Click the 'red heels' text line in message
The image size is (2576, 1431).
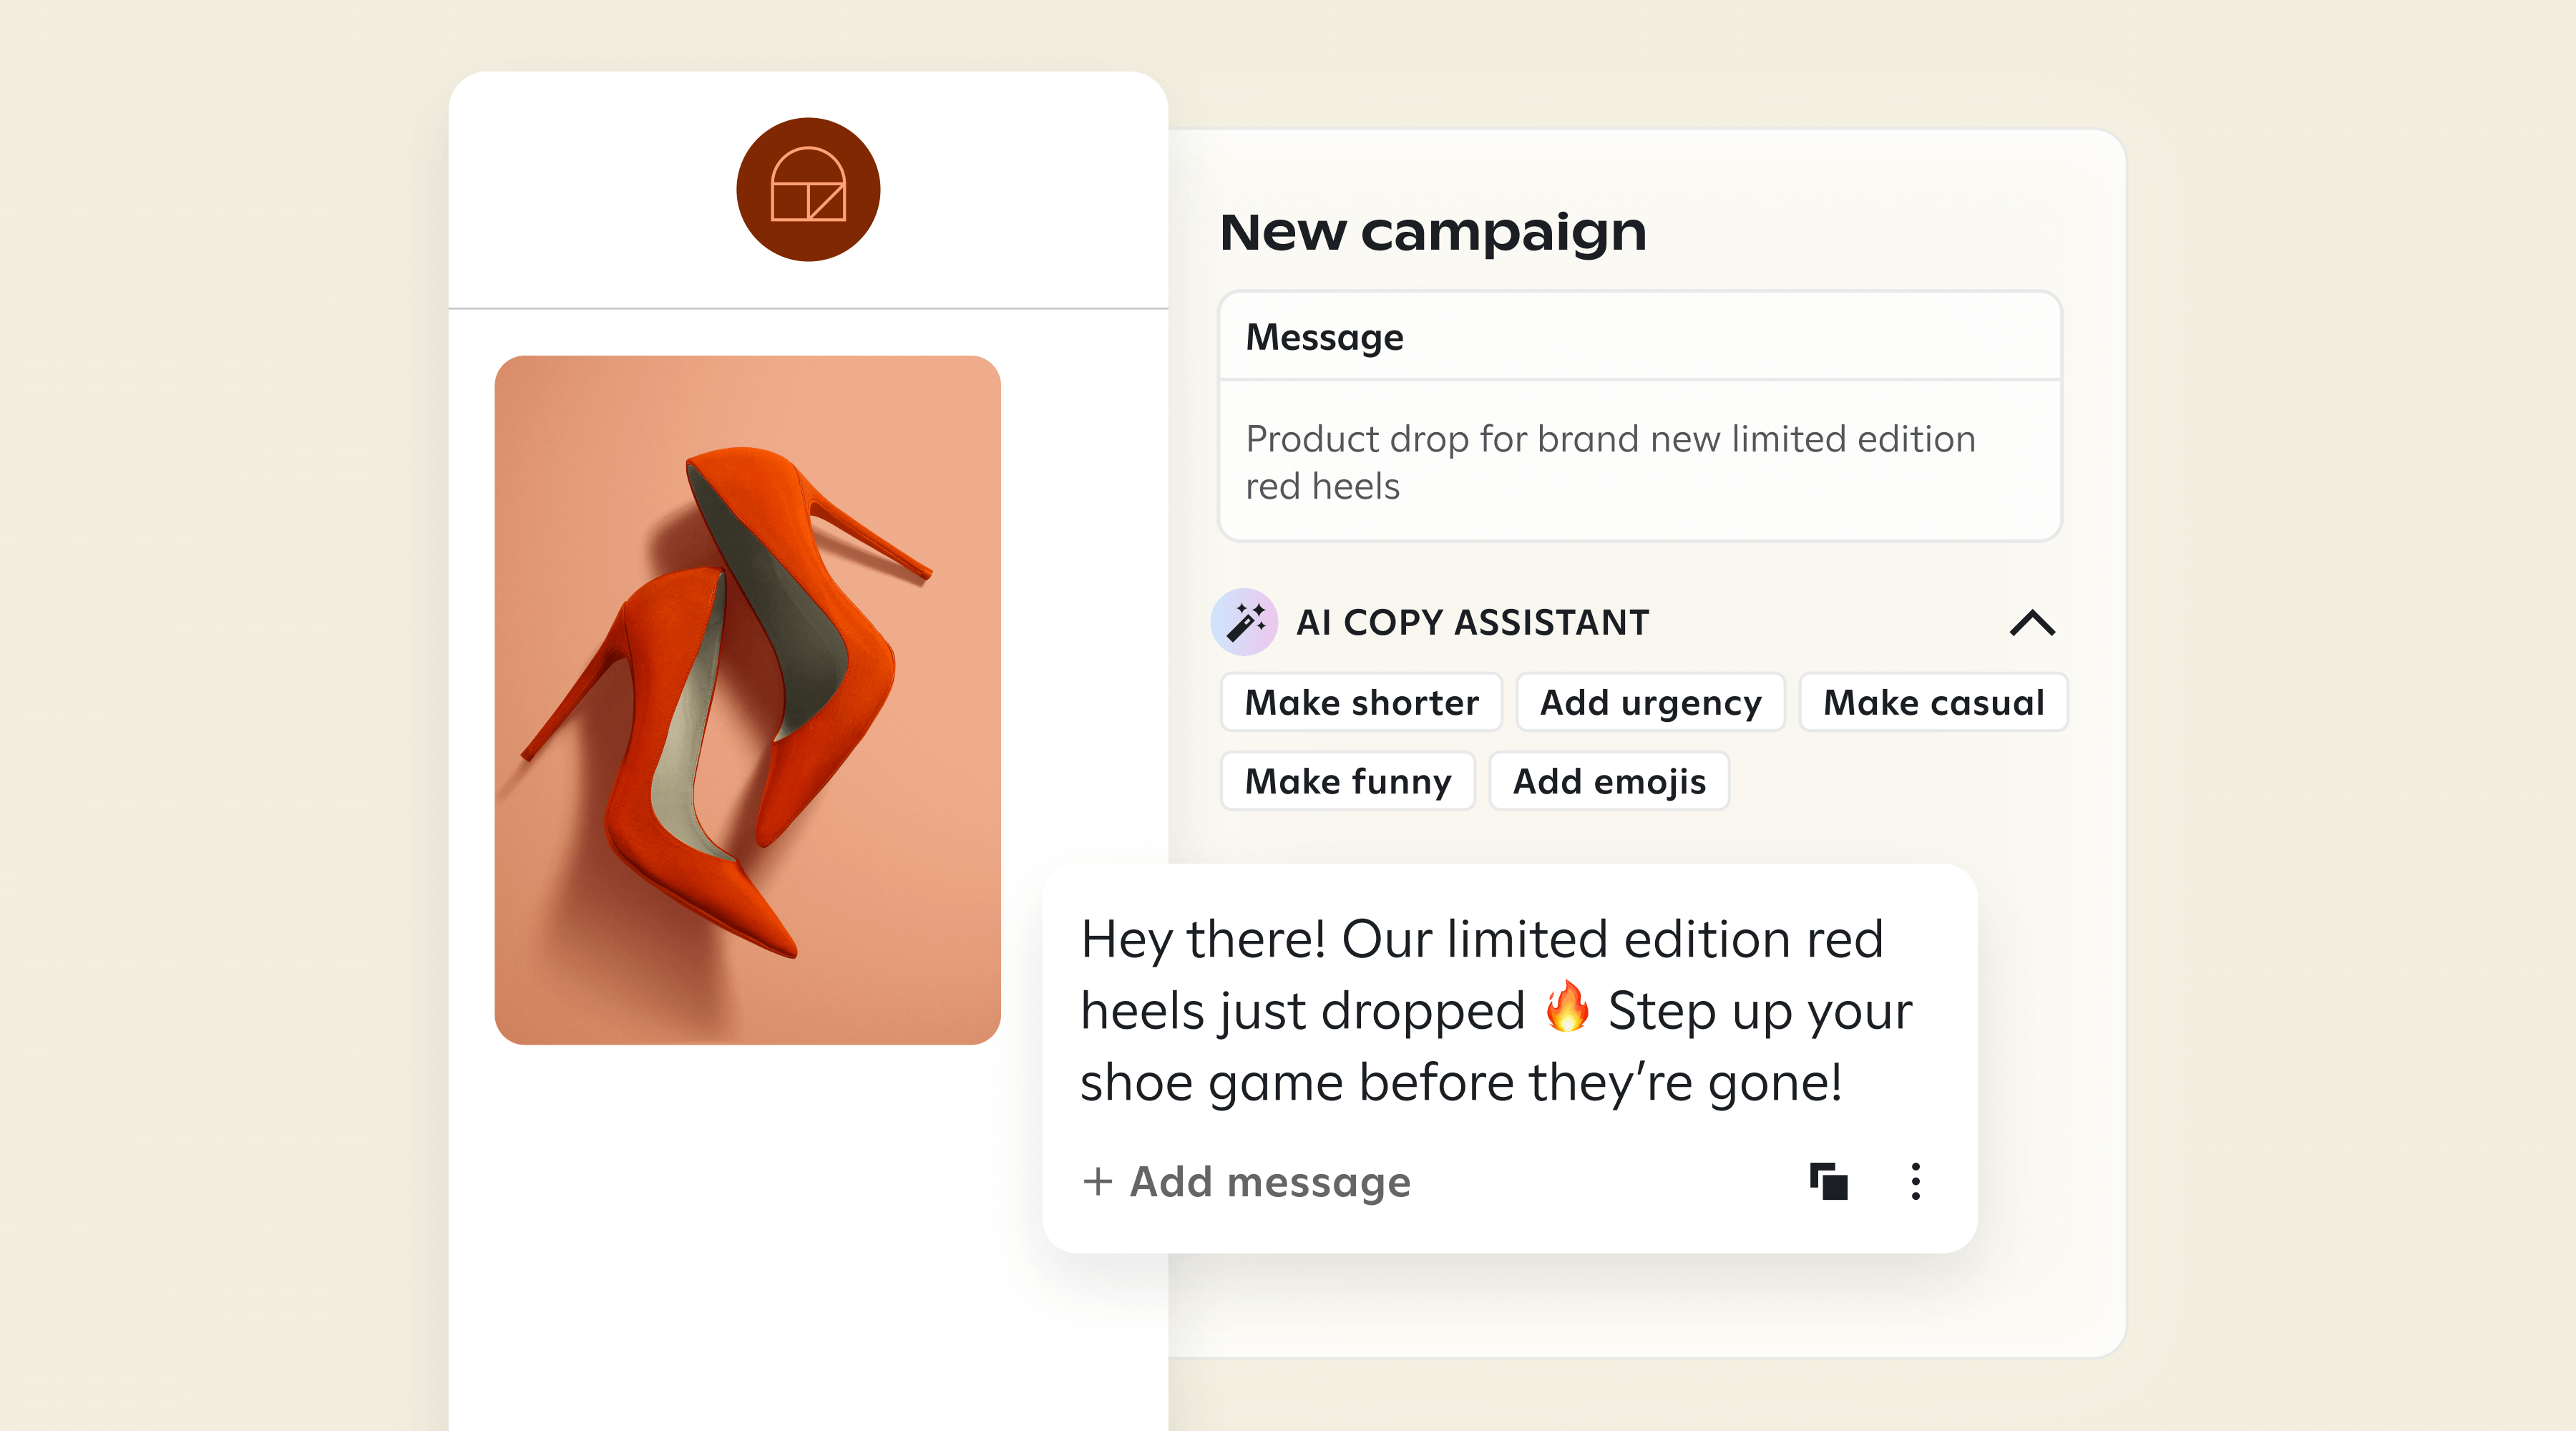point(1322,486)
